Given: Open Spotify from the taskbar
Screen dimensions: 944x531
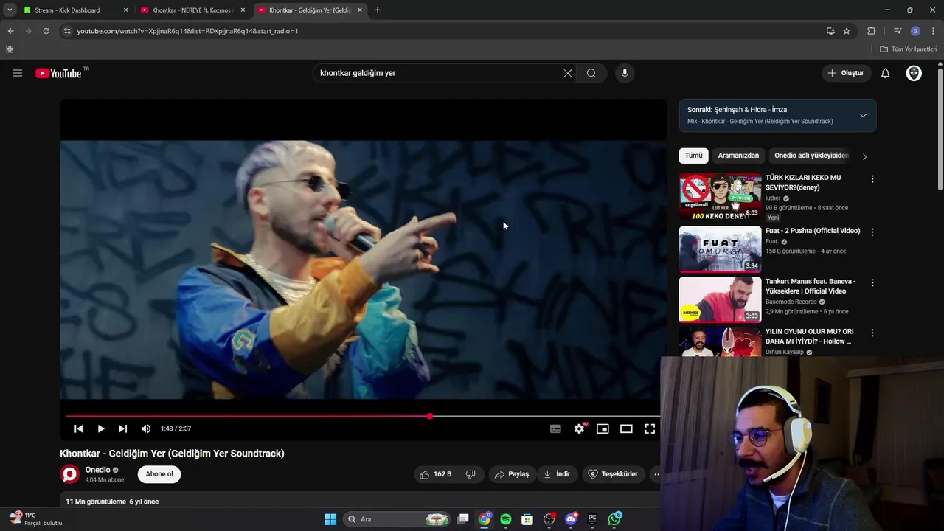Looking at the screenshot, I should (506, 519).
